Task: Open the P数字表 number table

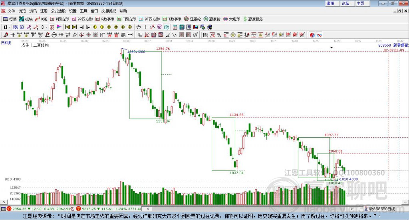Action: [x=105, y=19]
